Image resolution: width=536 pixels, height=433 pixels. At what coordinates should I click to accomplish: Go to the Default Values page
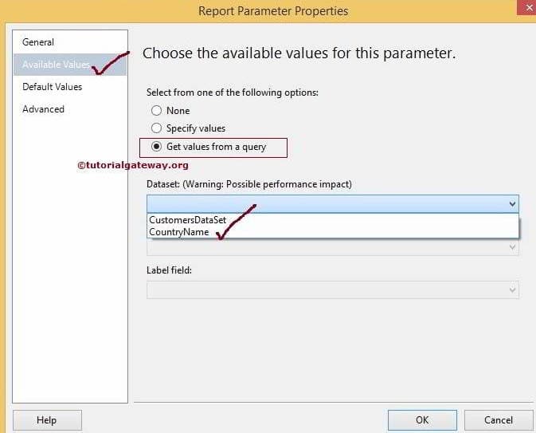[x=52, y=87]
